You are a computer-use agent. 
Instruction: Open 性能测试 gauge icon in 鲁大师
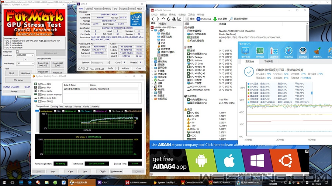[288, 52]
